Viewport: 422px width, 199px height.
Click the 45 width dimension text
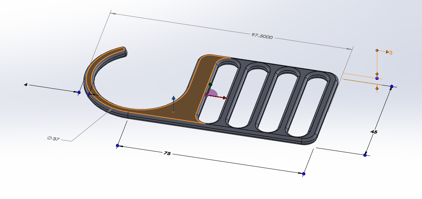point(374,132)
